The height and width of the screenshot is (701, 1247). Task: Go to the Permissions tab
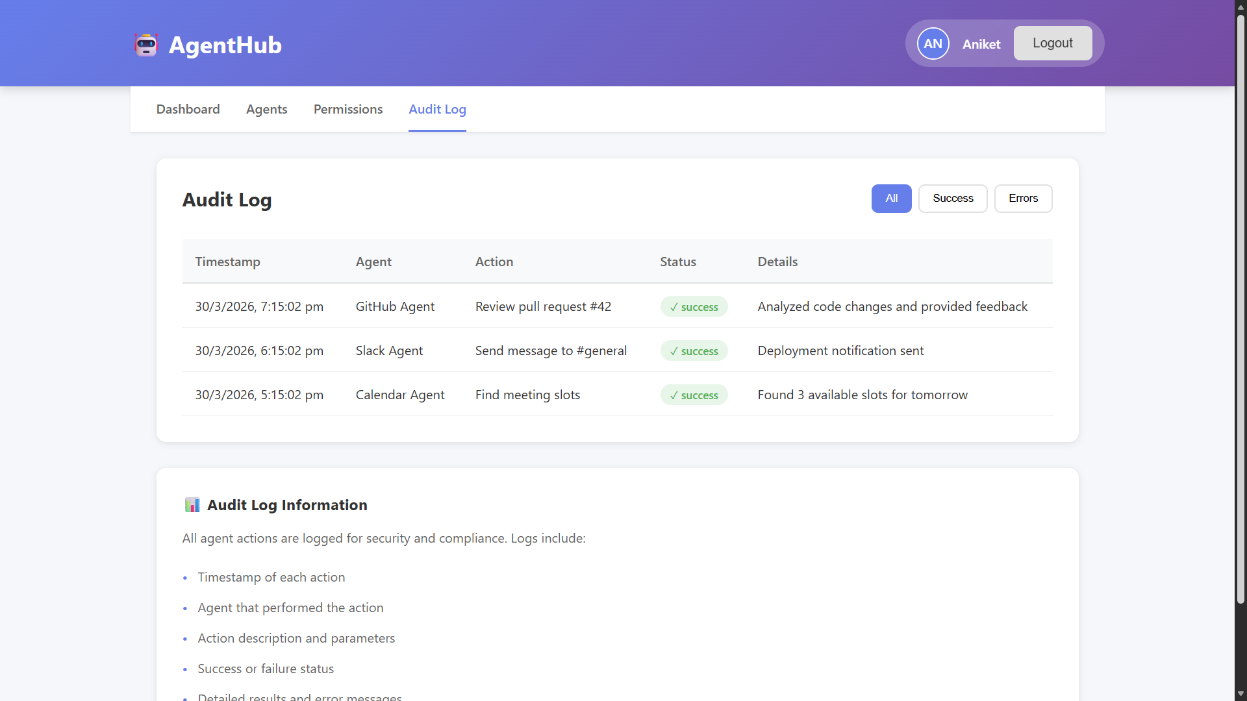347,109
